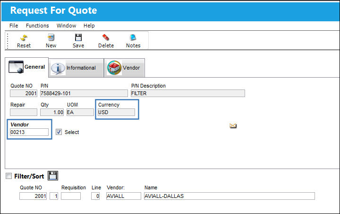340x214 pixels.
Task: Click the Vendor filter field AVIALL
Action: click(124, 196)
